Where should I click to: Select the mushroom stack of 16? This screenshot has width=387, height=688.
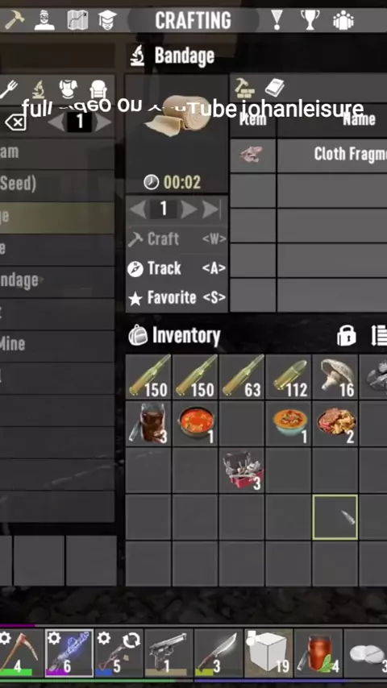click(x=335, y=377)
